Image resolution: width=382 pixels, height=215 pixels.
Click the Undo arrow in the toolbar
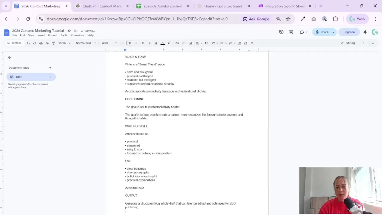pos(28,43)
